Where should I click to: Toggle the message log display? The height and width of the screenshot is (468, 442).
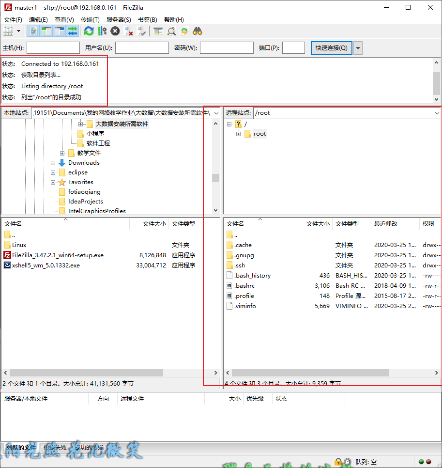(x=33, y=31)
